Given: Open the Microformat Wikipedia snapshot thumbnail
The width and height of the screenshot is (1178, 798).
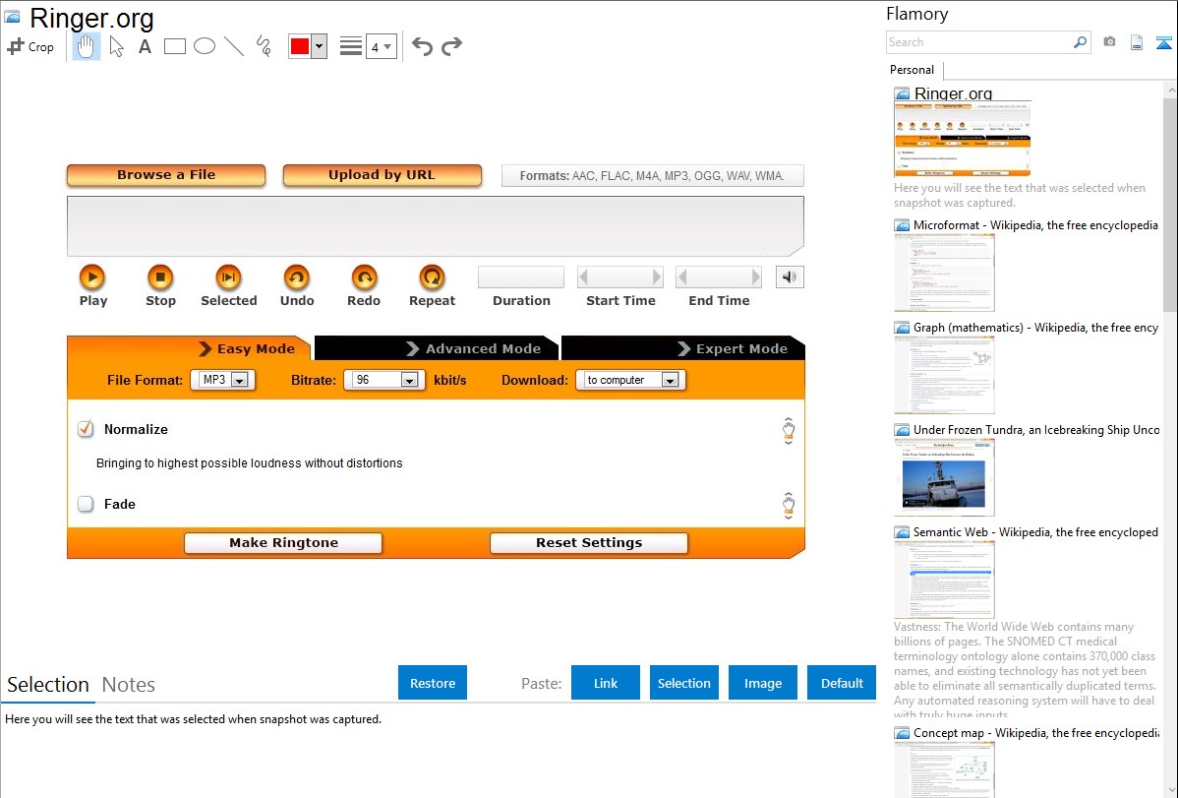Looking at the screenshot, I should point(944,273).
